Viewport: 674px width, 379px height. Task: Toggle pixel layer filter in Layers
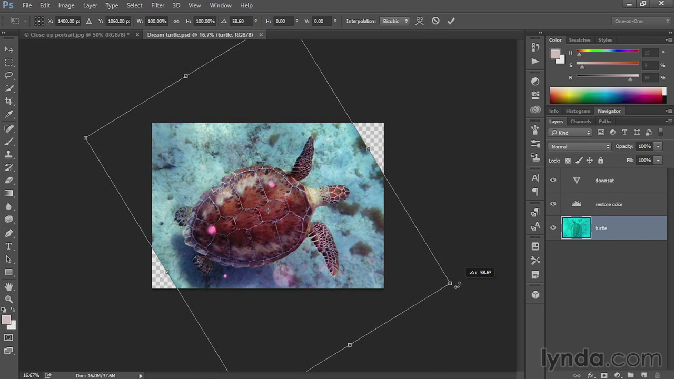pos(601,133)
